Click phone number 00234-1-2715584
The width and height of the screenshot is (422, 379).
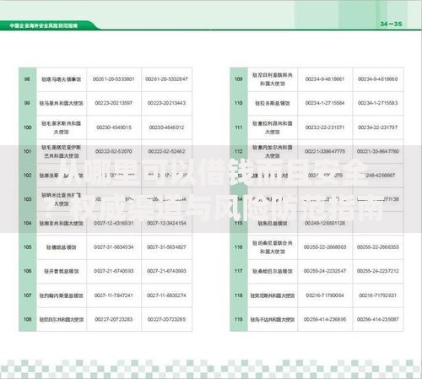[x=325, y=103]
